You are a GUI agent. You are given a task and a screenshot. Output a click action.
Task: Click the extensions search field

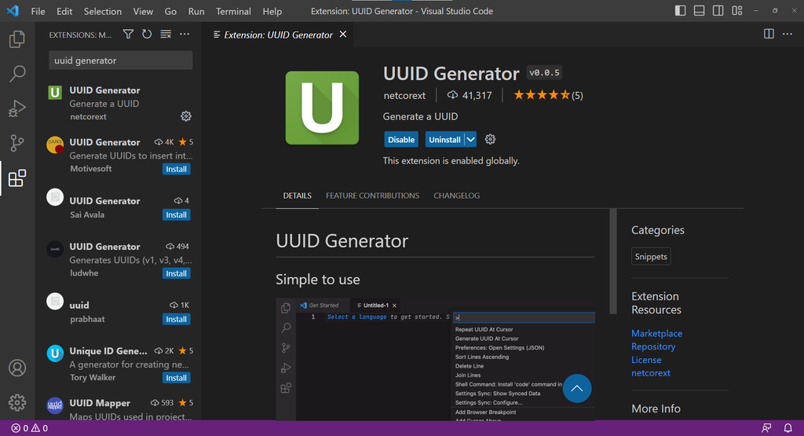(x=120, y=60)
